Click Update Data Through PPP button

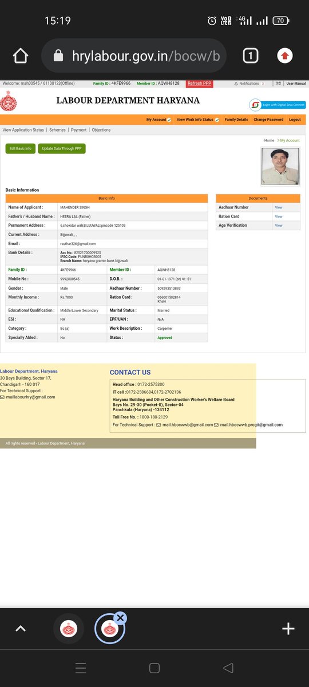(x=62, y=148)
